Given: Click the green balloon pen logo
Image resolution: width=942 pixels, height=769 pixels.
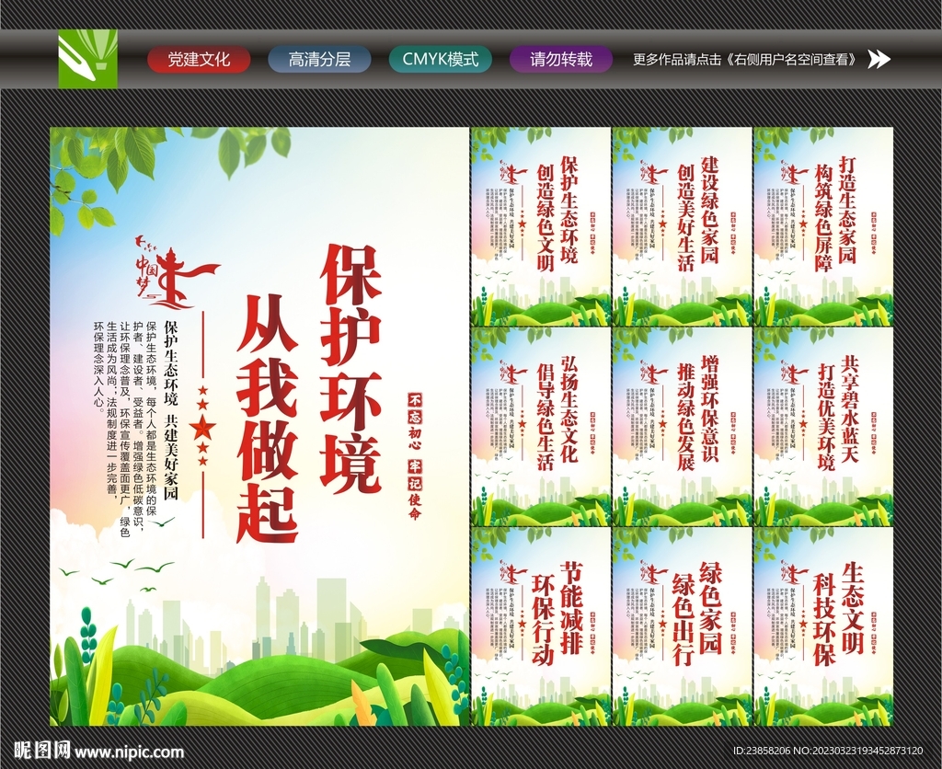Looking at the screenshot, I should pyautogui.click(x=87, y=59).
